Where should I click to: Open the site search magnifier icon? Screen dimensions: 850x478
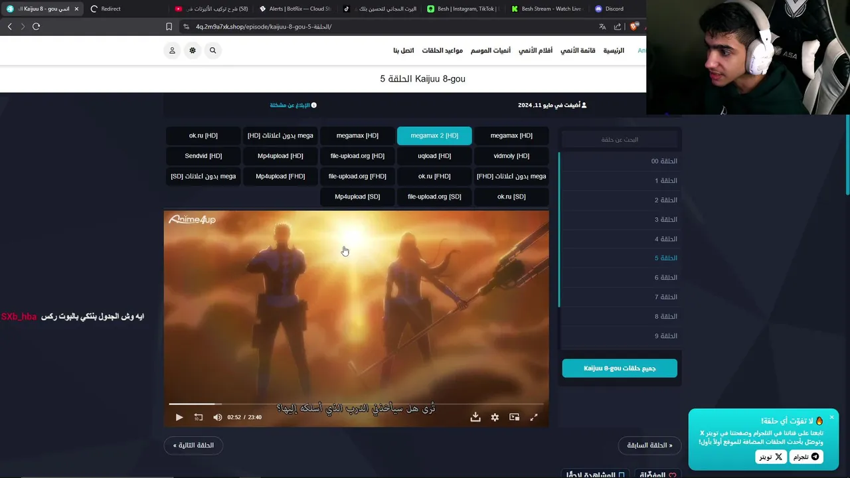[212, 50]
